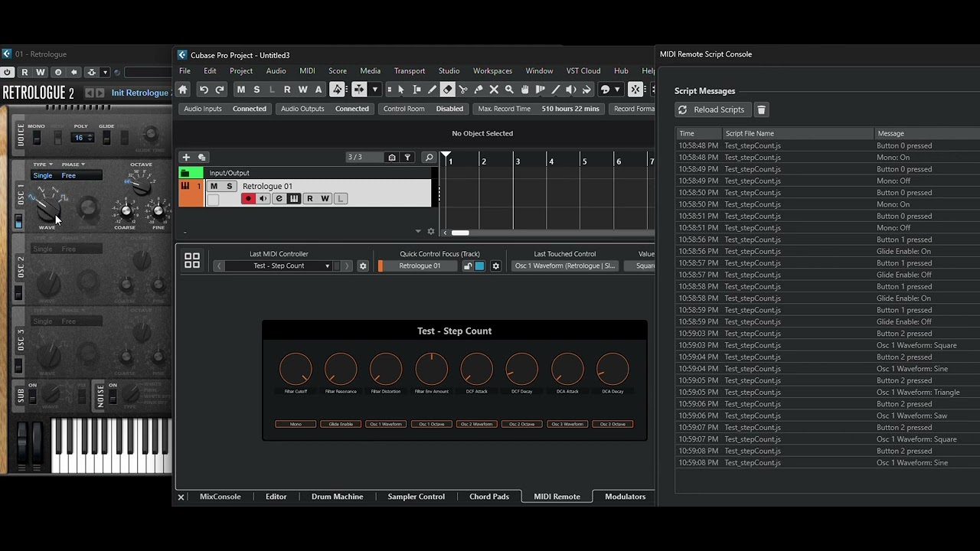The width and height of the screenshot is (980, 551).
Task: Select the Glue tool
Action: 479,90
